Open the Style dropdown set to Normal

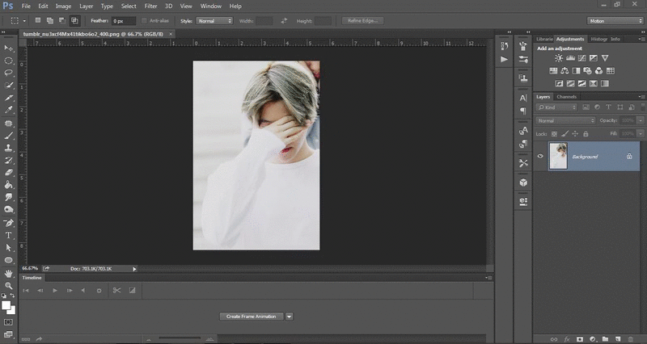(216, 19)
